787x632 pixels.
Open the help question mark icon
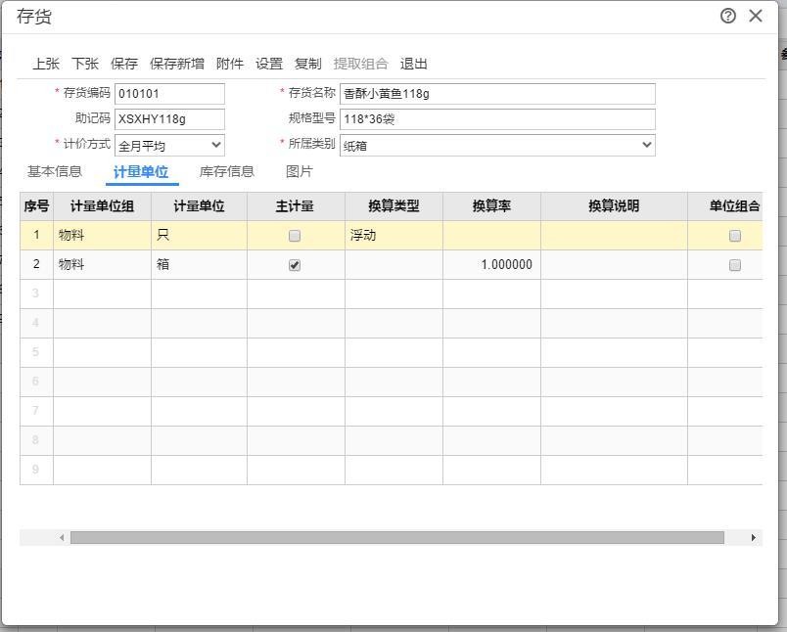pyautogui.click(x=727, y=16)
